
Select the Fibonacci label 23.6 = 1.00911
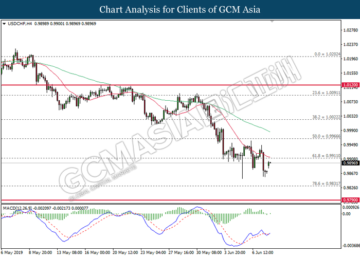pos(326,93)
